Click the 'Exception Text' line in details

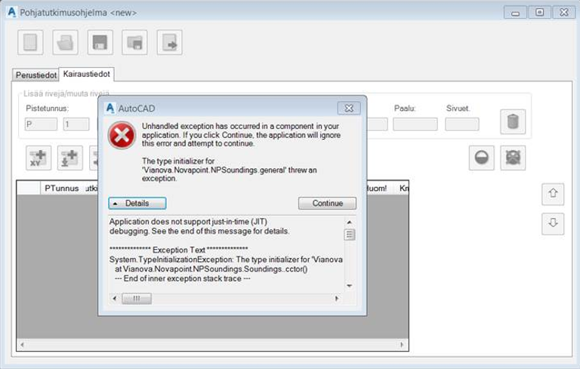tap(179, 250)
